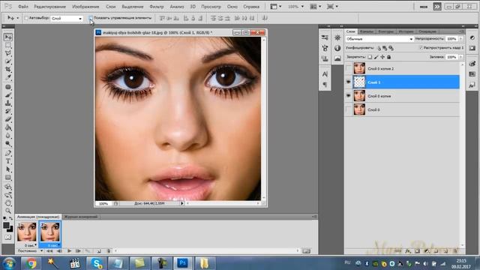Screen dimensions: 480x270
Task: Open the Navigator panel icon
Action: tap(337, 37)
